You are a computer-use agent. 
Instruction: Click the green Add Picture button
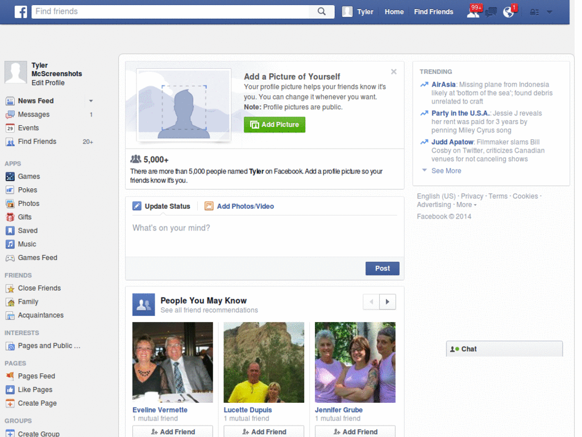(x=275, y=125)
